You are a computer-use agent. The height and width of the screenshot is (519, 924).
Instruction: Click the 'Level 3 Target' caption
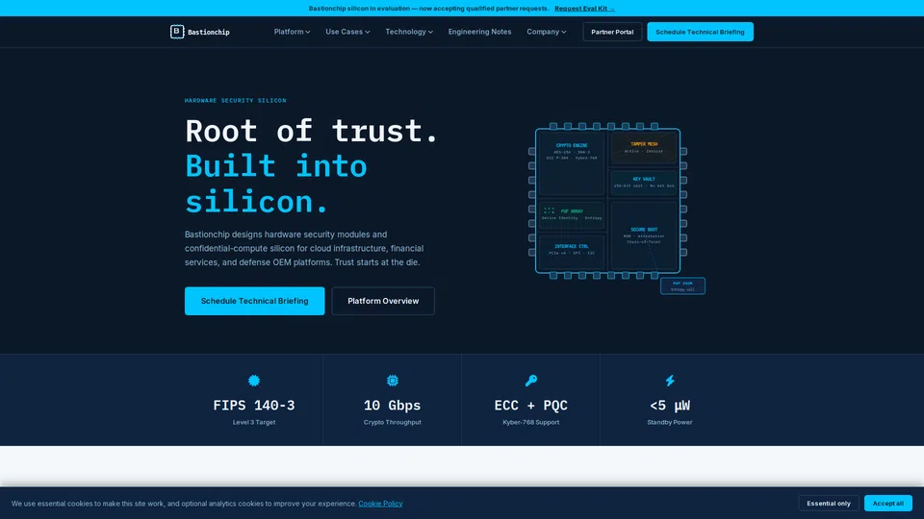[x=254, y=423]
